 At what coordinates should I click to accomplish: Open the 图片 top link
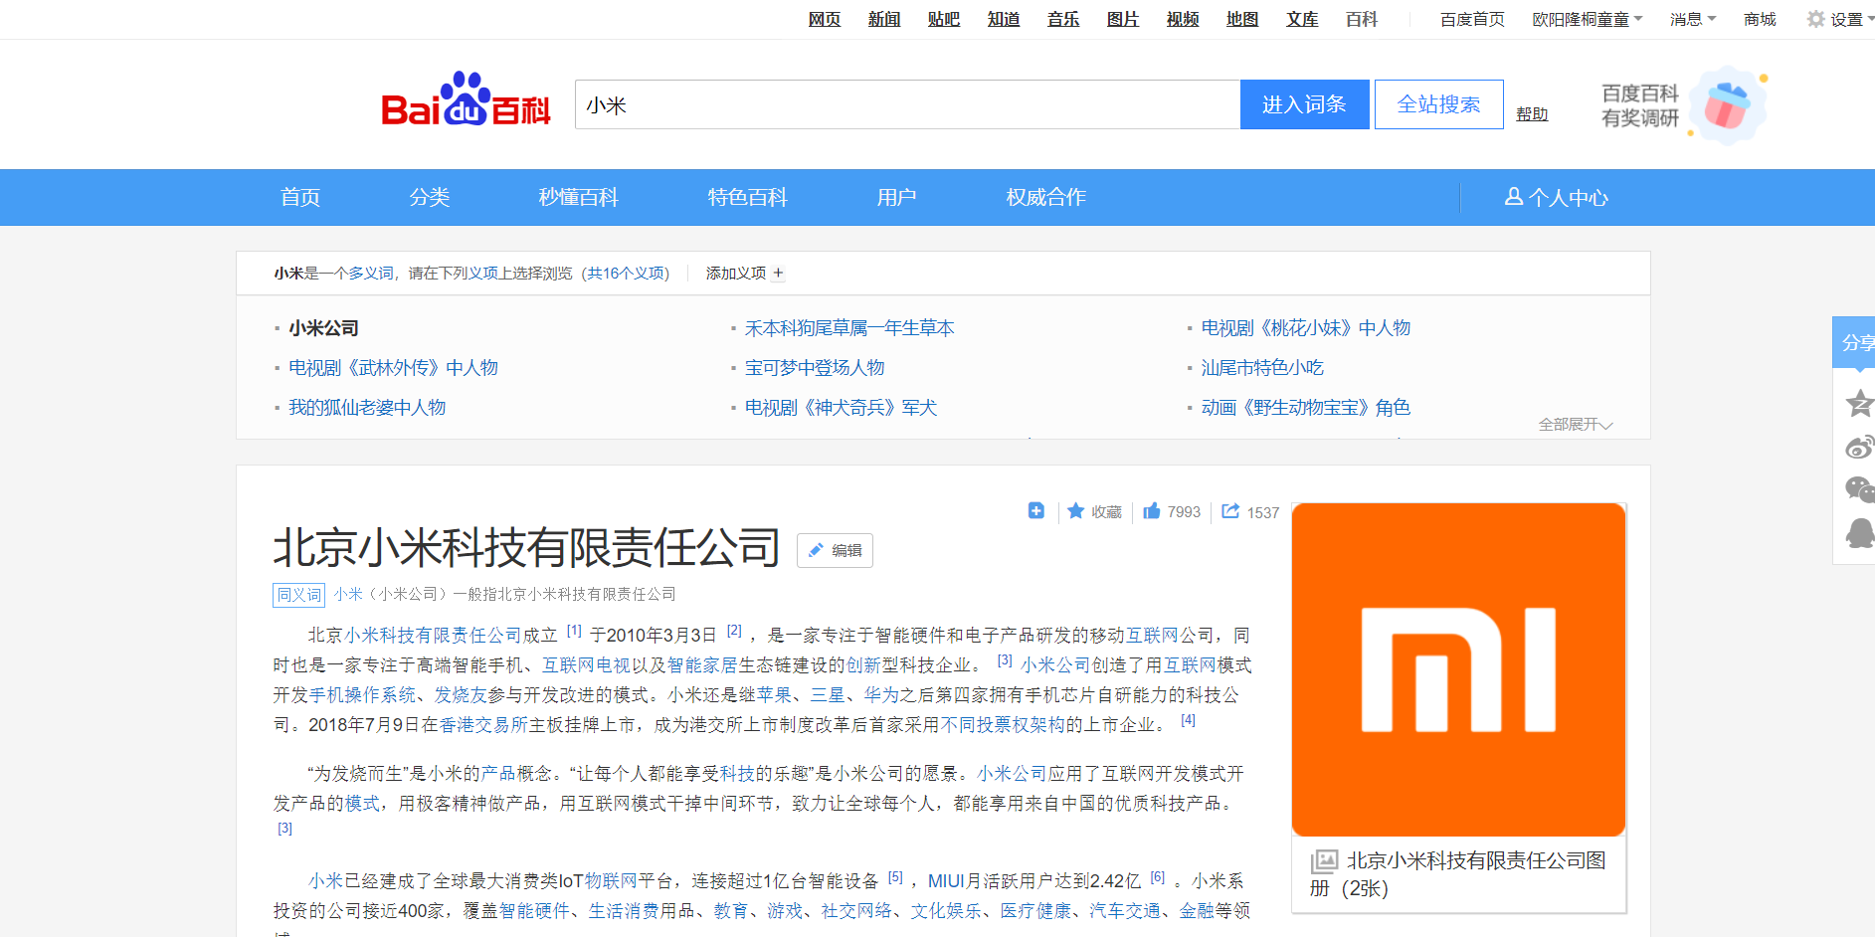point(1123,19)
